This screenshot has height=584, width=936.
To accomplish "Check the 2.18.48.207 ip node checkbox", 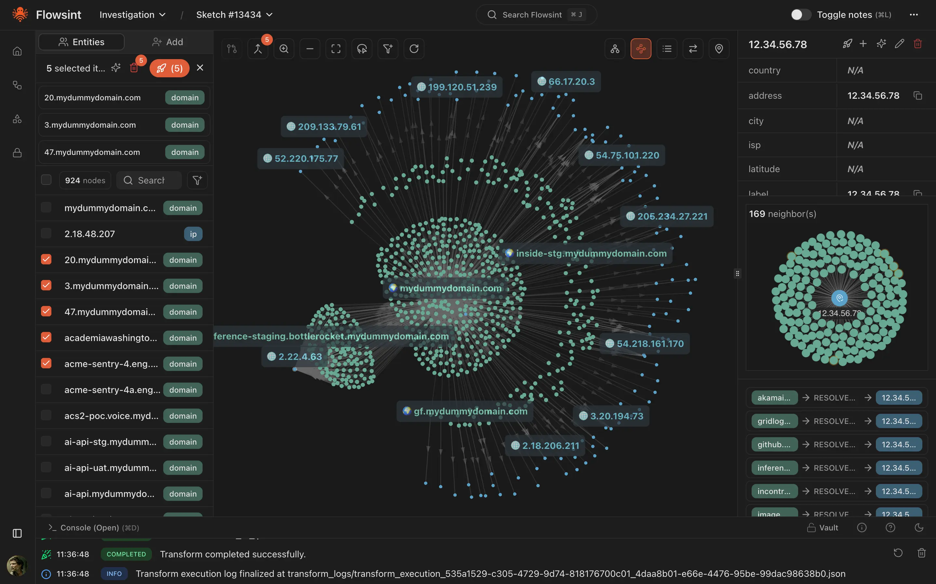I will [x=46, y=233].
